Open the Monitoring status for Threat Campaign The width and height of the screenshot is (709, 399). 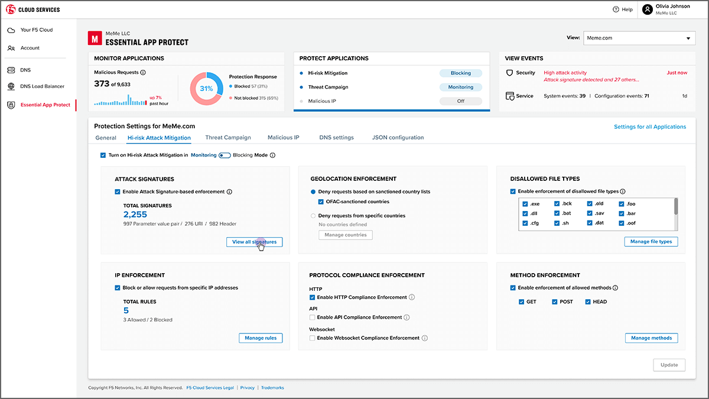click(x=460, y=87)
